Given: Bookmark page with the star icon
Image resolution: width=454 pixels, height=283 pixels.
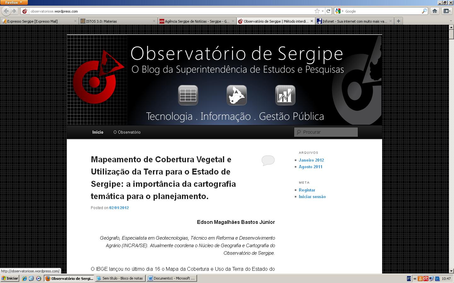Looking at the screenshot, I should [x=317, y=11].
